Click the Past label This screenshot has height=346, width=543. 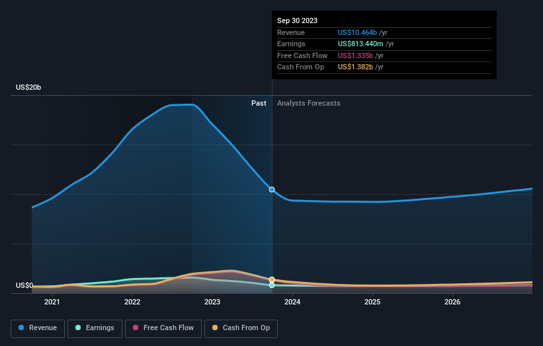coord(259,104)
